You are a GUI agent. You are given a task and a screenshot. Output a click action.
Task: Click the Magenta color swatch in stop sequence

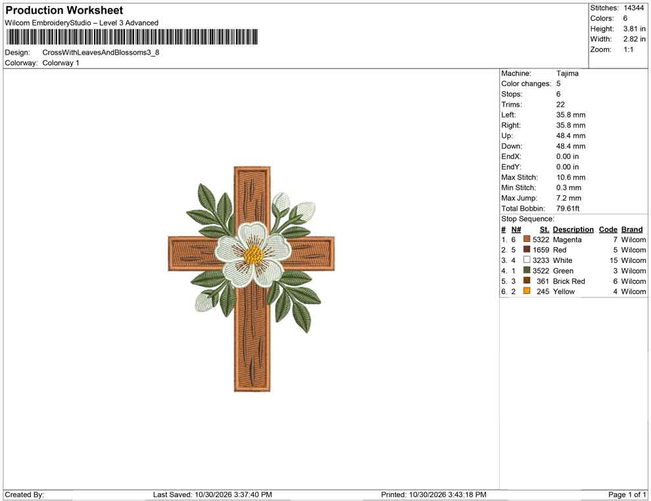527,239
